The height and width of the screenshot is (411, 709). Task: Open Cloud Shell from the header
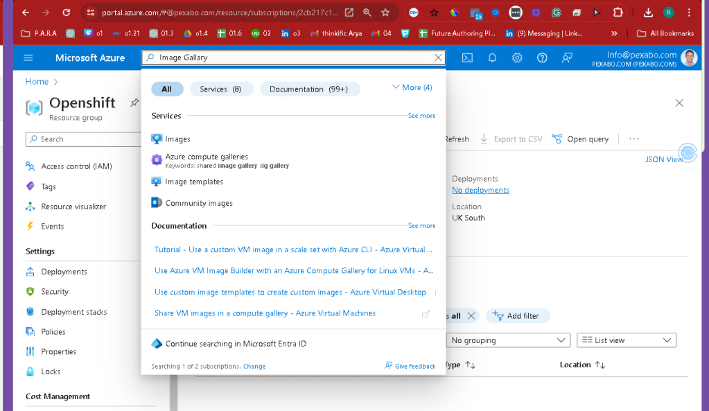[x=467, y=58]
